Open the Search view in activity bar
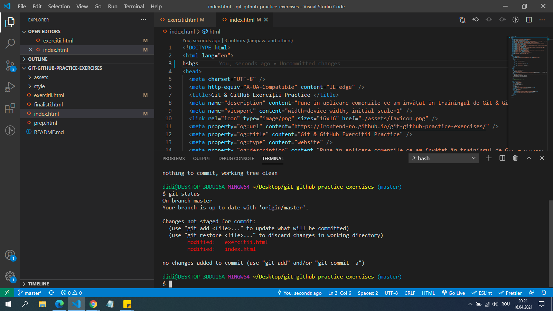Image resolution: width=553 pixels, height=311 pixels. pyautogui.click(x=10, y=44)
